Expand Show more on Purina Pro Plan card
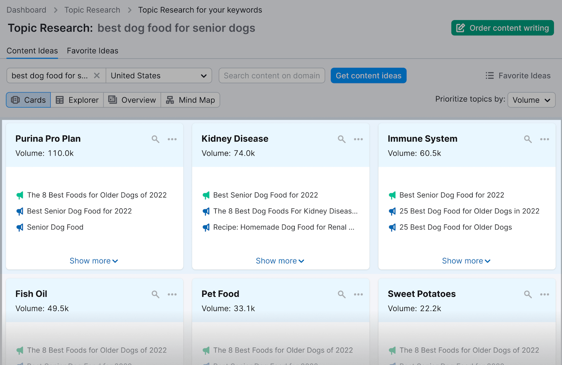The image size is (562, 365). [94, 261]
